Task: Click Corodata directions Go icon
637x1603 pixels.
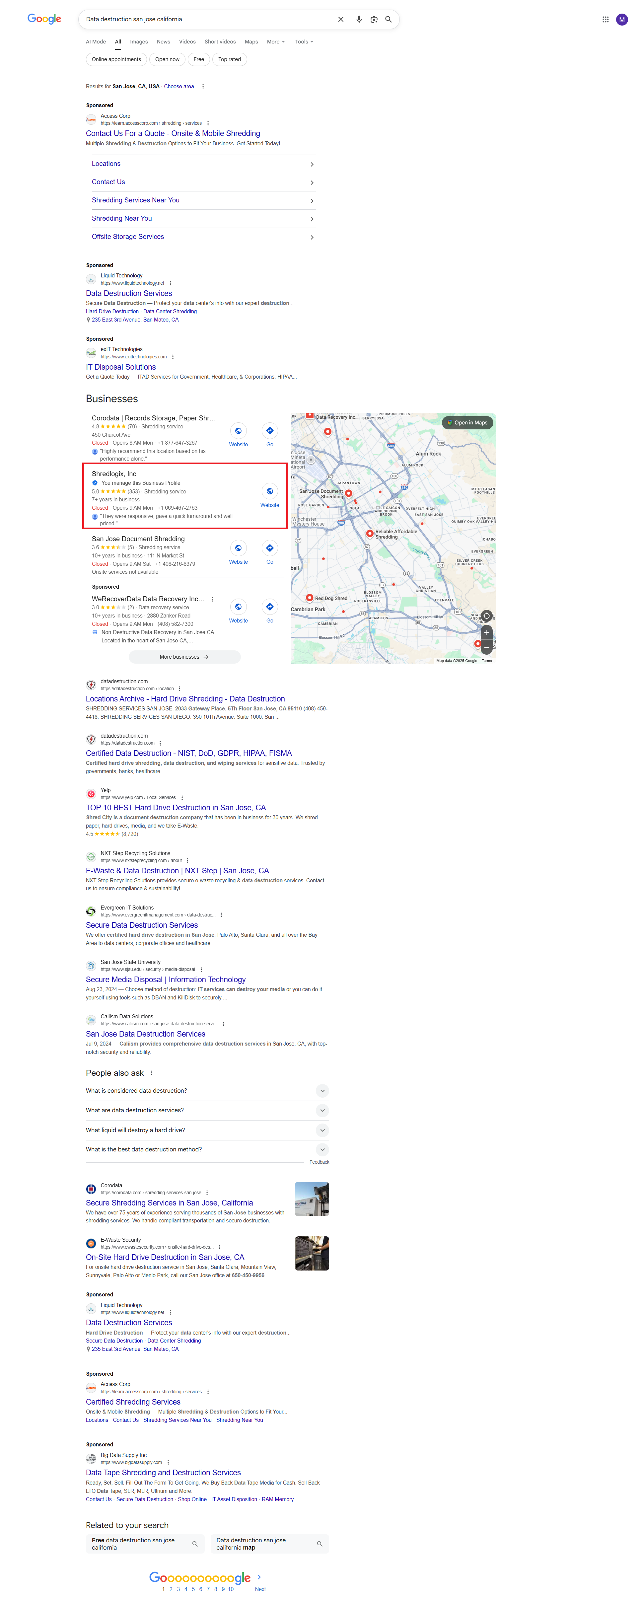Action: (x=269, y=431)
